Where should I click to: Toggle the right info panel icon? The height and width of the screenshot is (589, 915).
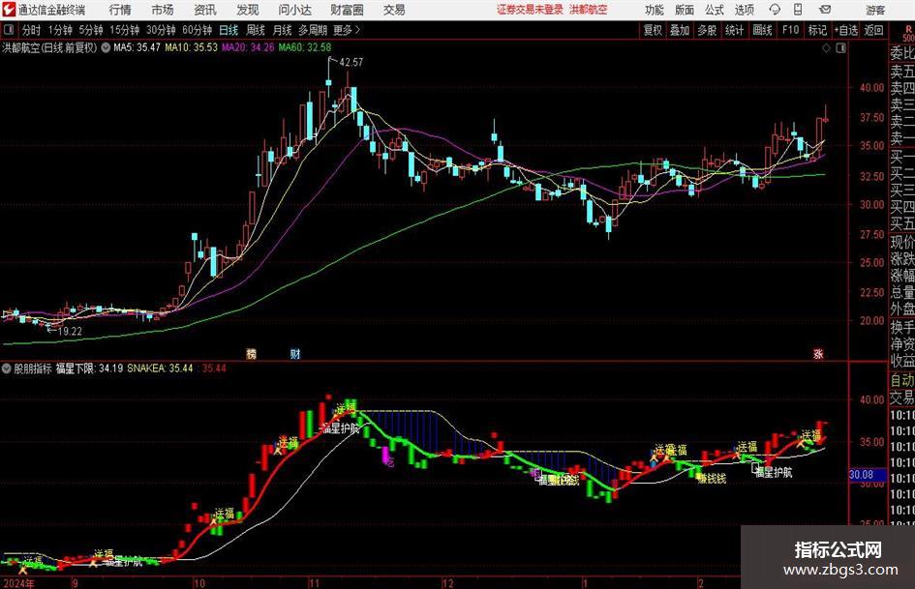point(840,48)
